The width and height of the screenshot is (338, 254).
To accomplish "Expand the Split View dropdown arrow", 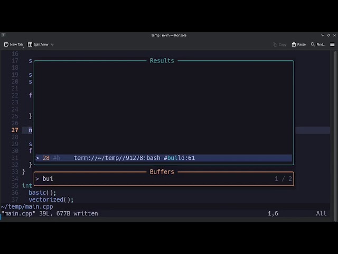I will point(52,44).
